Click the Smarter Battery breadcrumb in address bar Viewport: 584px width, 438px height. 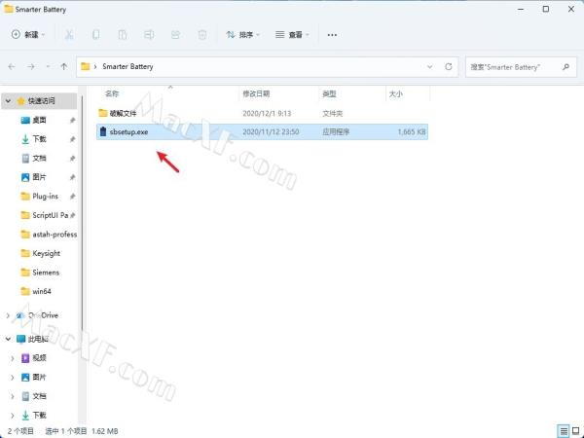(128, 66)
